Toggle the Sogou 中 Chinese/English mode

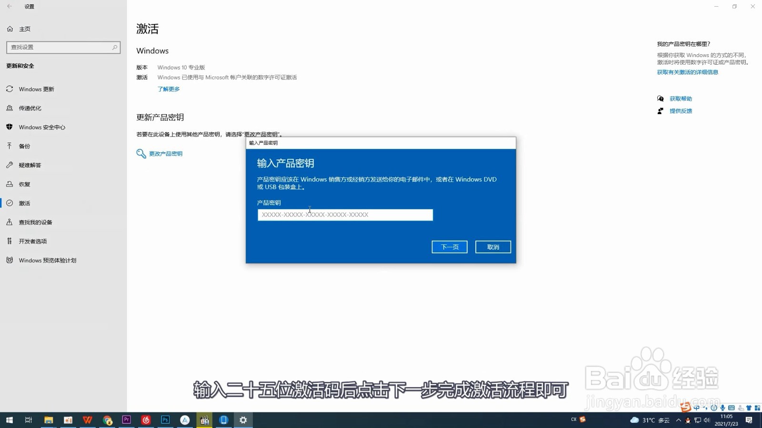coord(697,408)
